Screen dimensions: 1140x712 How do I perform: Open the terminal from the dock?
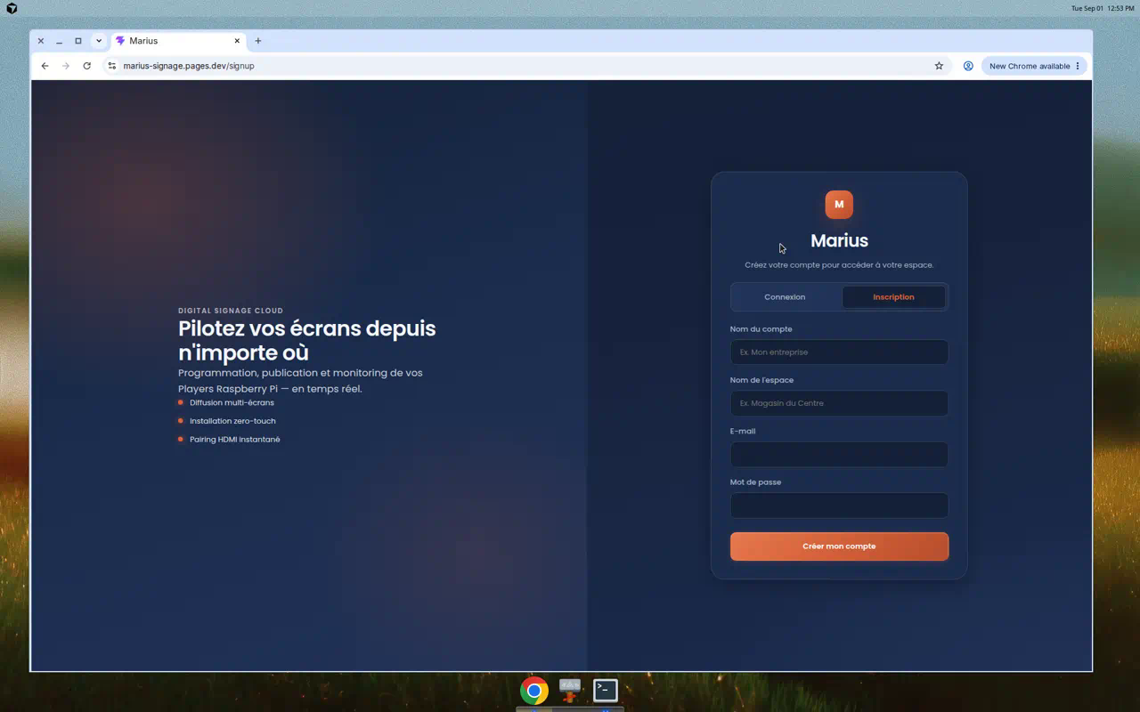point(606,690)
